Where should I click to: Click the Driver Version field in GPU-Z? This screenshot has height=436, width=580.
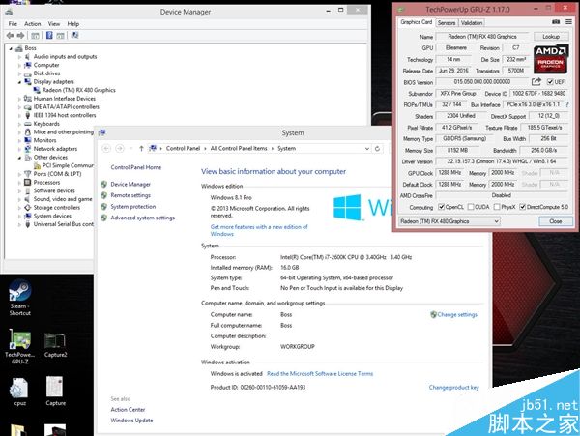(x=502, y=161)
